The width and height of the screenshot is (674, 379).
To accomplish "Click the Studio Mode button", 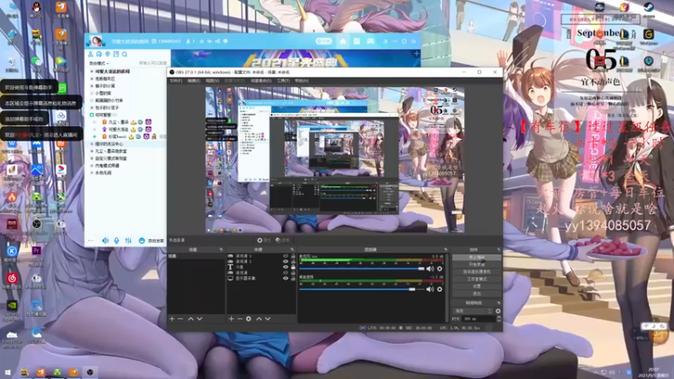I will (476, 279).
